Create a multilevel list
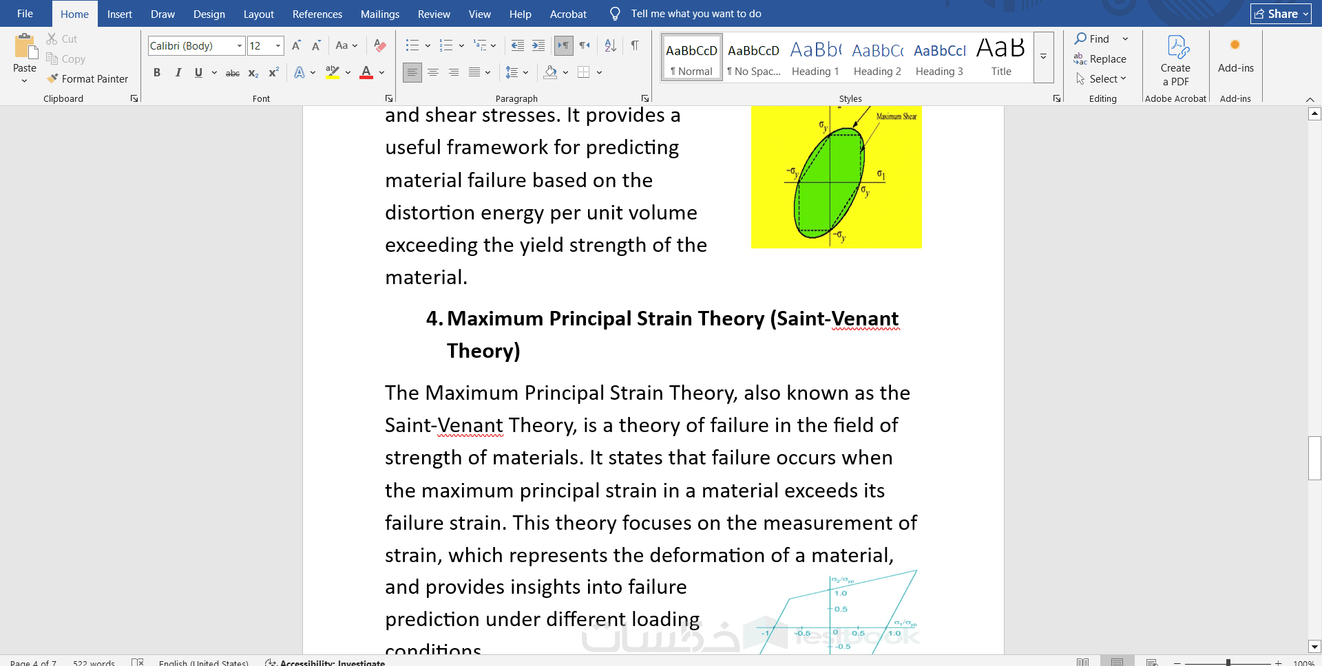The width and height of the screenshot is (1322, 666). (x=480, y=46)
